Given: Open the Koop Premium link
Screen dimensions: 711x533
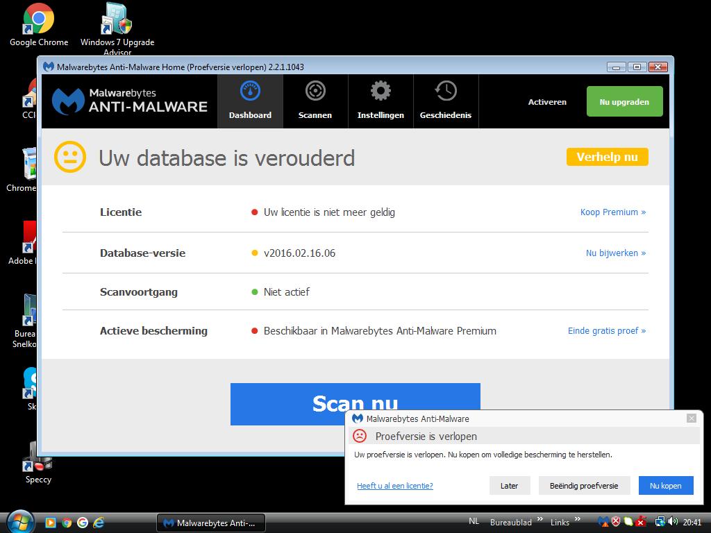Looking at the screenshot, I should coord(613,212).
